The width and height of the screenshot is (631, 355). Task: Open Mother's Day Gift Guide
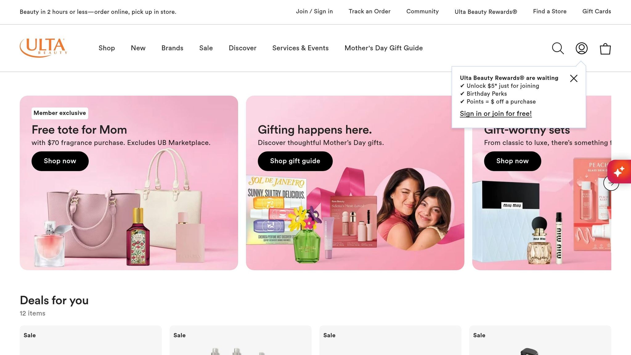(384, 48)
